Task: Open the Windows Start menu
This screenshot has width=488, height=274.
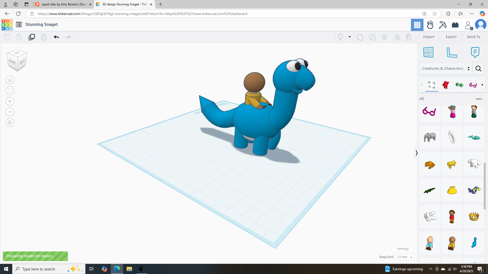Action: (6, 269)
